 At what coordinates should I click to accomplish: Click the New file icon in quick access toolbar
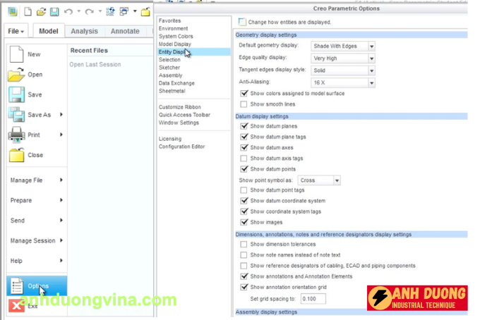pos(27,11)
